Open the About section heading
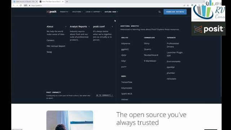This screenshot has height=130, width=231. (x=50, y=26)
